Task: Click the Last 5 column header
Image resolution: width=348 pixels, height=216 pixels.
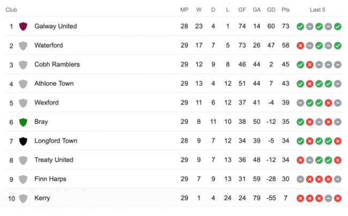Action: 318,9
